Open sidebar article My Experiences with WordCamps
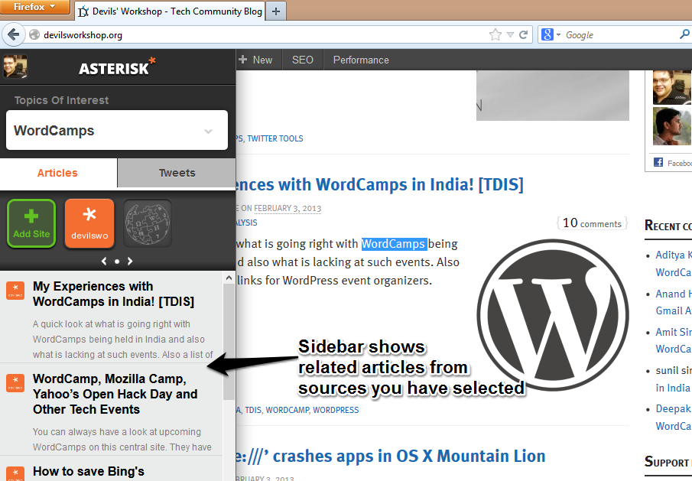 tap(114, 294)
